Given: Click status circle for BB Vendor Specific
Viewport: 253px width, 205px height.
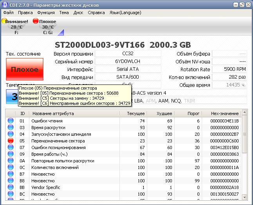Looking at the screenshot, I should click(11, 187).
